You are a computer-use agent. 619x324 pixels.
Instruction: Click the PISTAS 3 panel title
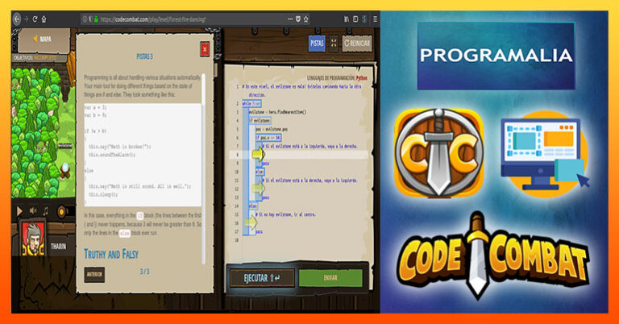[144, 57]
